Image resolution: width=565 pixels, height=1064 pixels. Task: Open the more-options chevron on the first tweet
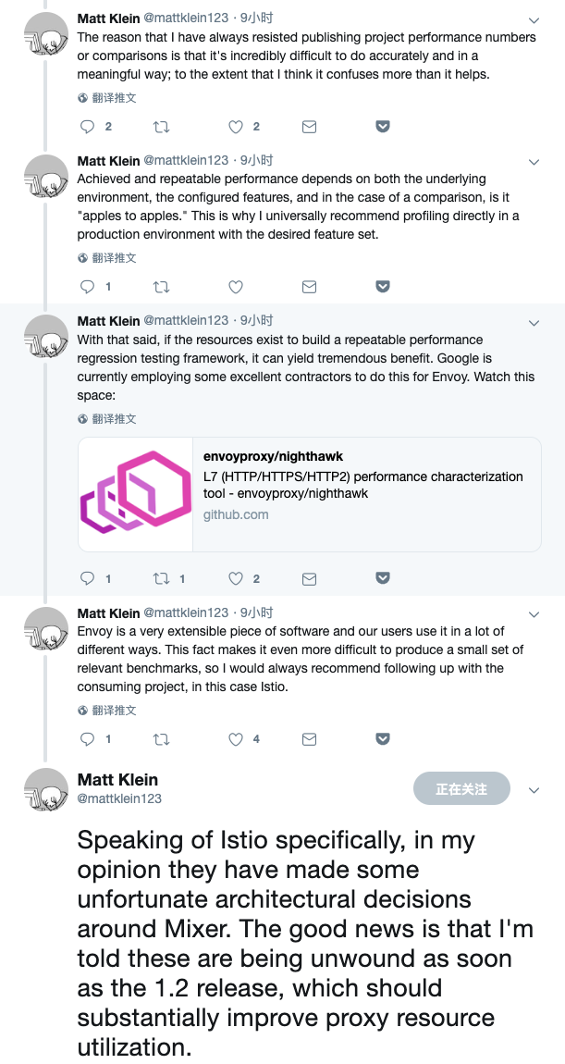534,20
